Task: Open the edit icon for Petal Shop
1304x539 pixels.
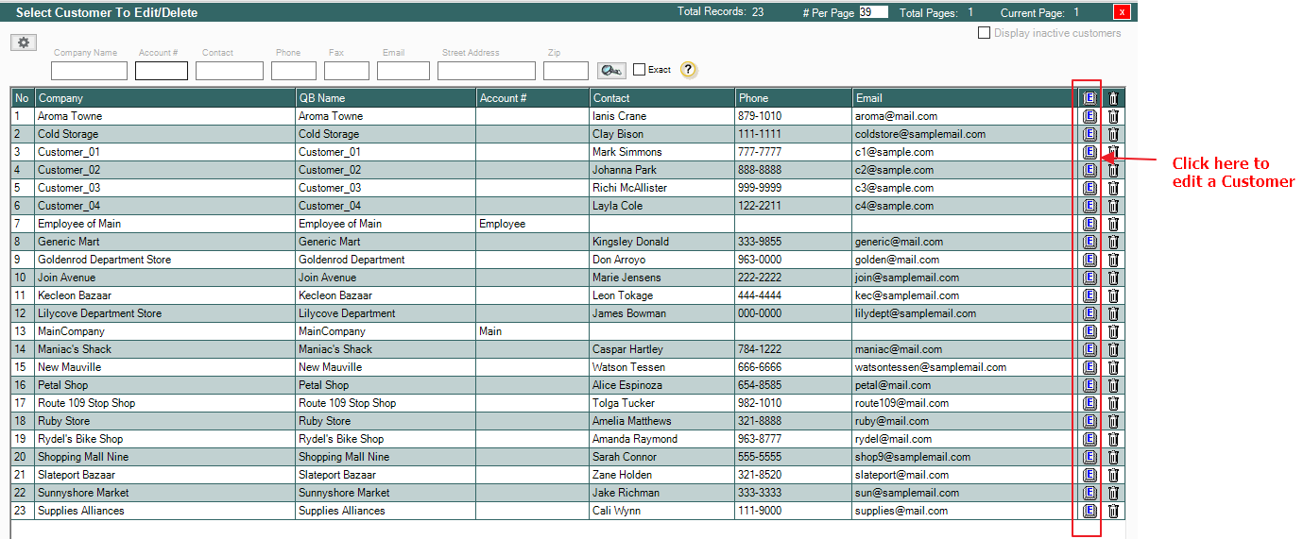Action: pyautogui.click(x=1090, y=385)
